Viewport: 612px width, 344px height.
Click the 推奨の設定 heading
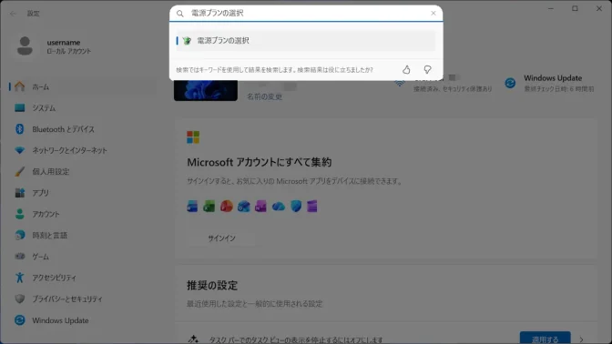(212, 286)
